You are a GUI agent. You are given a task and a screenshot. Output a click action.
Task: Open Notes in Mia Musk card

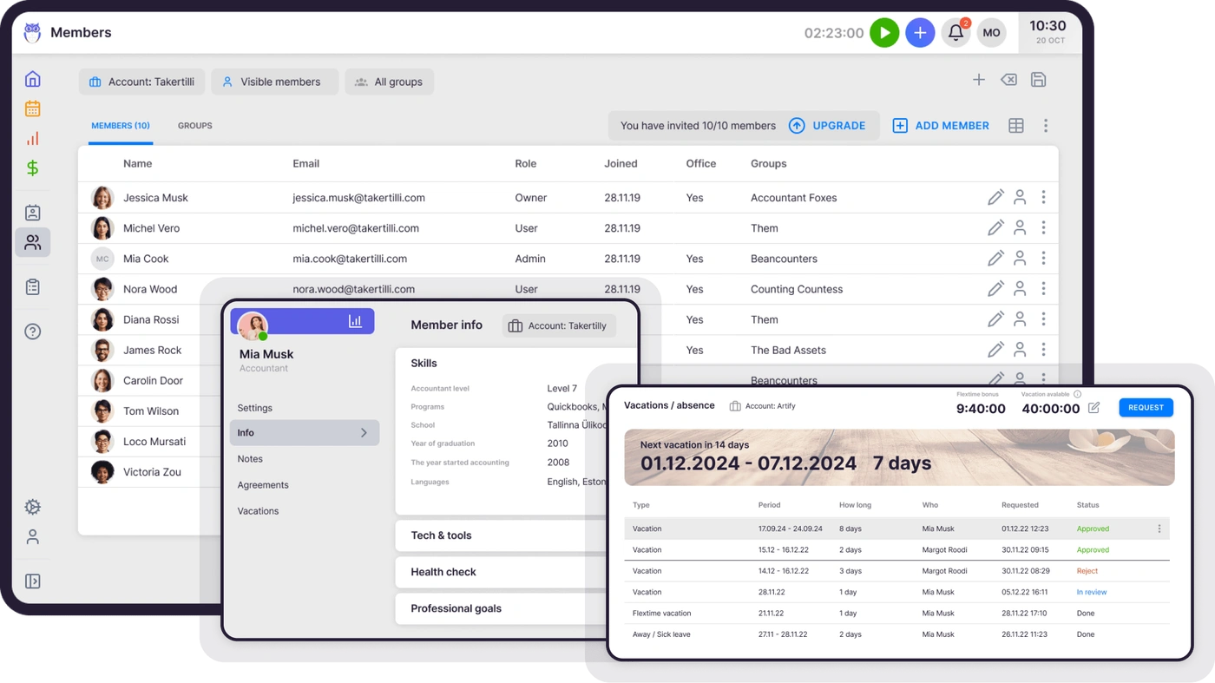click(250, 459)
